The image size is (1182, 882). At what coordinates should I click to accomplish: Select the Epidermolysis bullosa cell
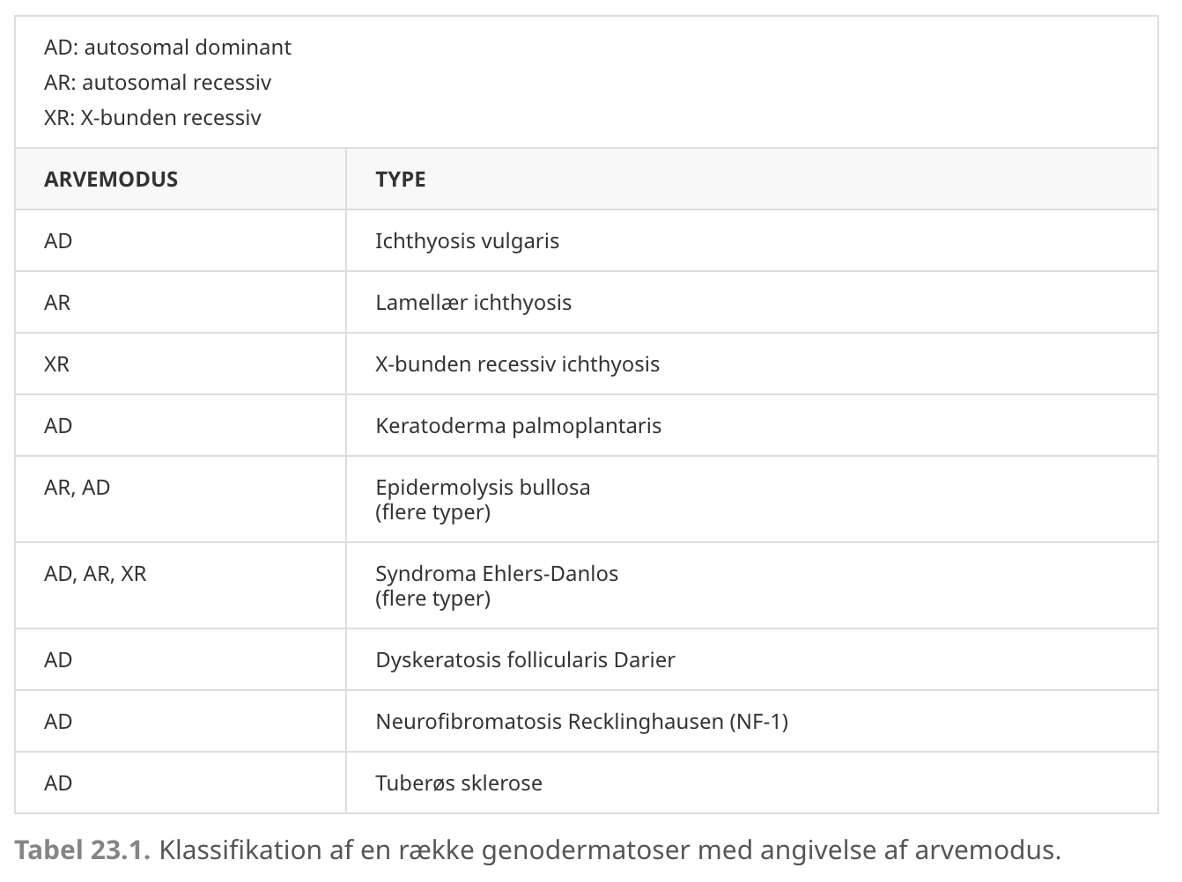[x=752, y=499]
